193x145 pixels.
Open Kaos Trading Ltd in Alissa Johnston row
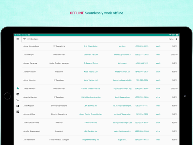click(91, 80)
